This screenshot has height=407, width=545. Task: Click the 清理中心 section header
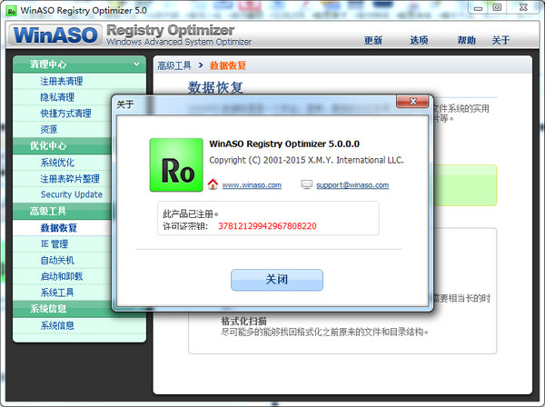click(x=79, y=65)
